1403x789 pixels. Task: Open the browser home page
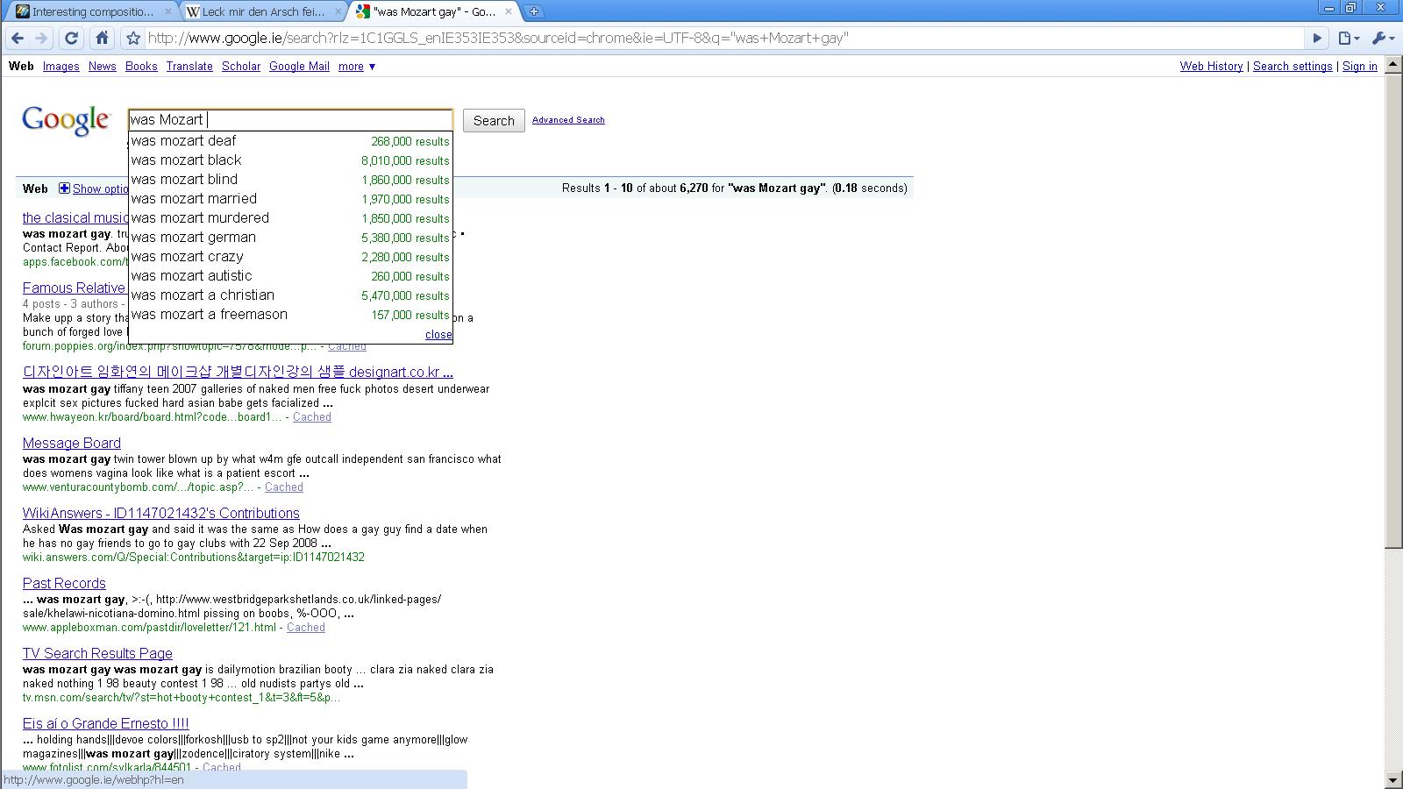click(x=102, y=39)
